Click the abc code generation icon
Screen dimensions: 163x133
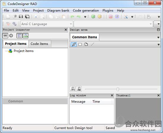click(8, 24)
